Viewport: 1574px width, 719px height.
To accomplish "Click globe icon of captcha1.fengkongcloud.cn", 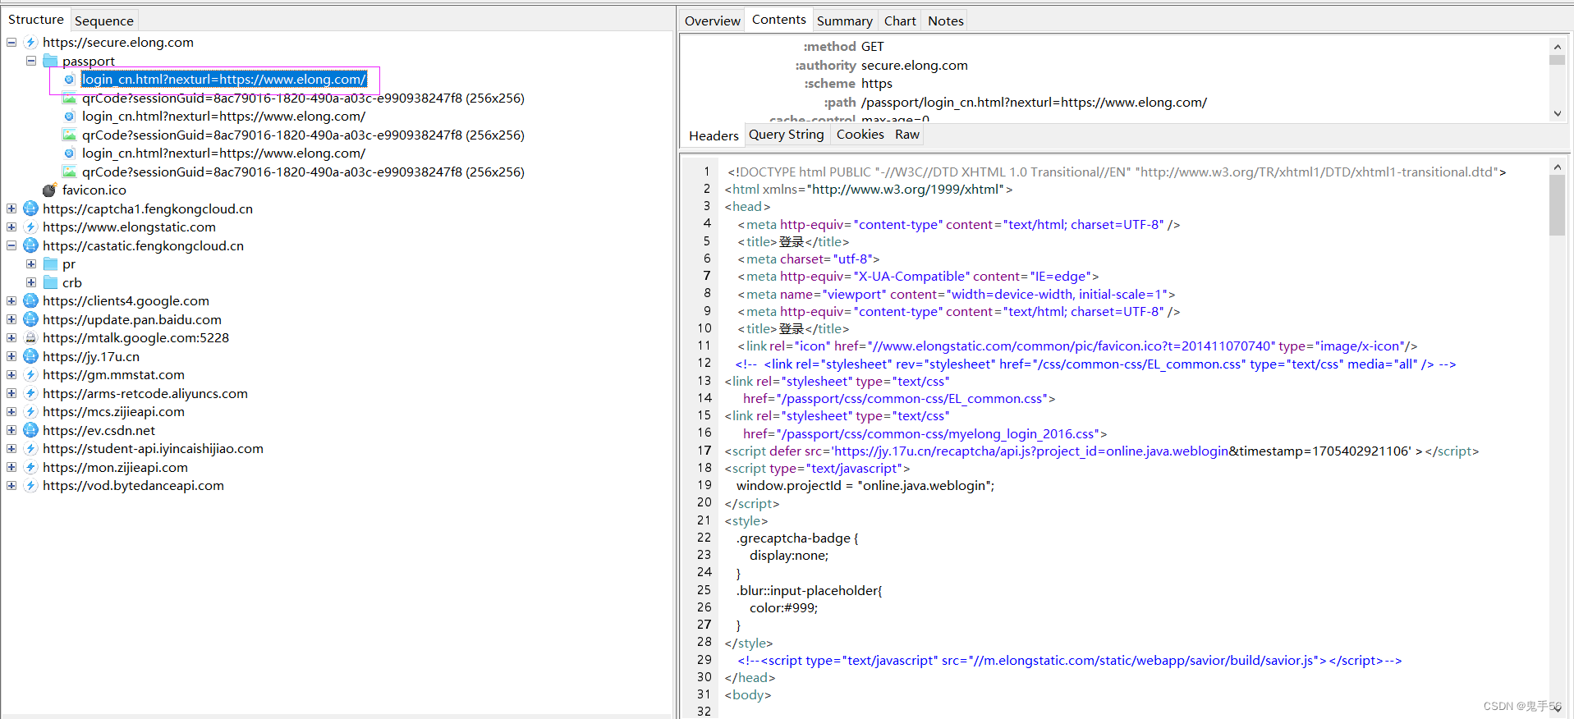I will pyautogui.click(x=31, y=208).
